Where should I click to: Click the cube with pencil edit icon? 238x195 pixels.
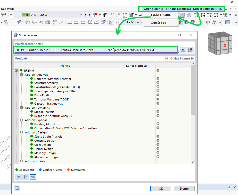(x=189, y=15)
